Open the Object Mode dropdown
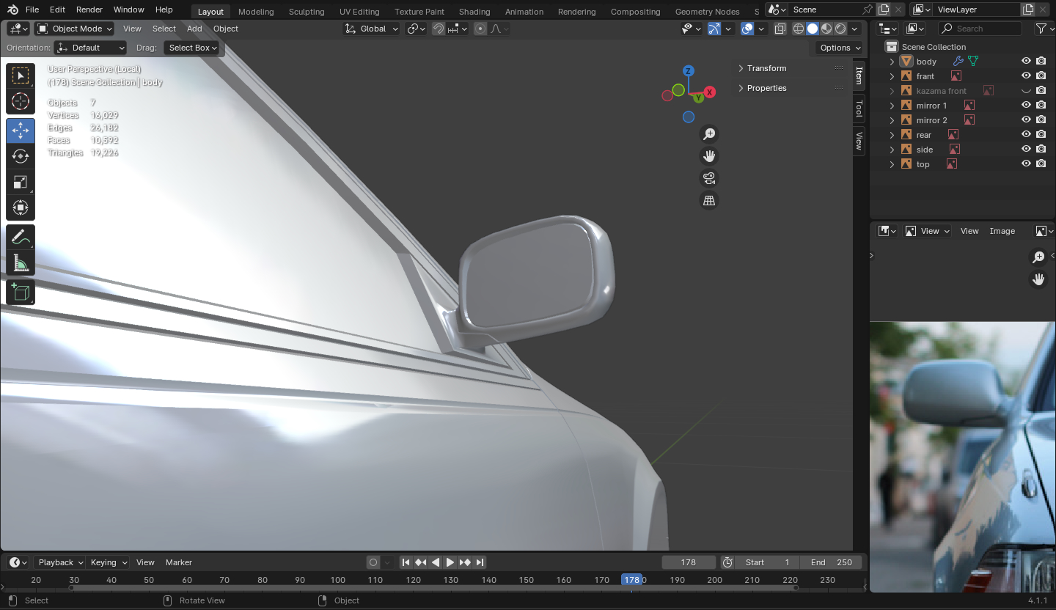1056x610 pixels. 75,29
